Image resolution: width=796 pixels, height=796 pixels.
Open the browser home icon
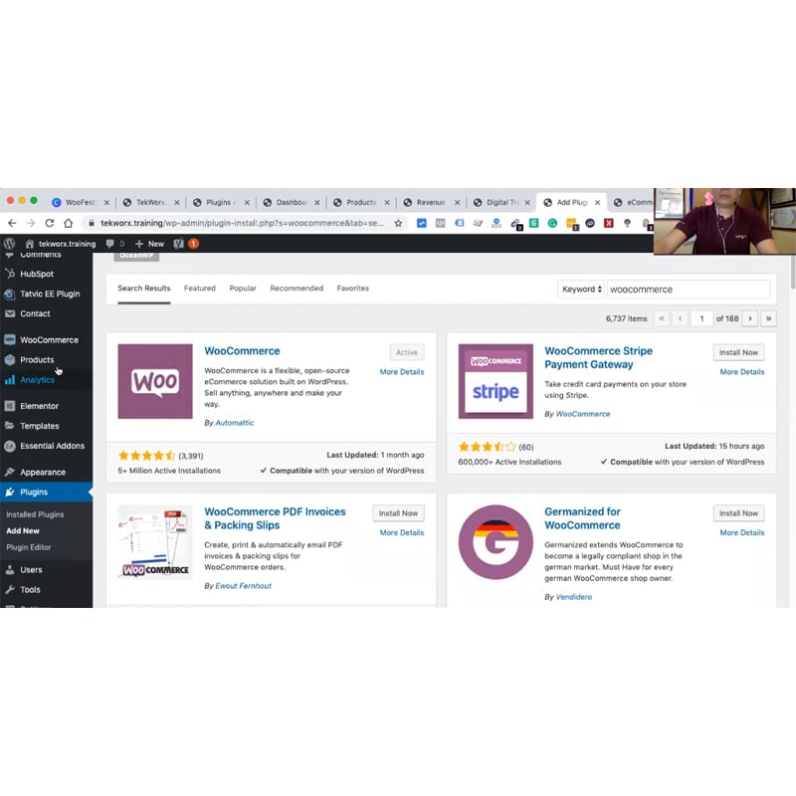click(69, 223)
